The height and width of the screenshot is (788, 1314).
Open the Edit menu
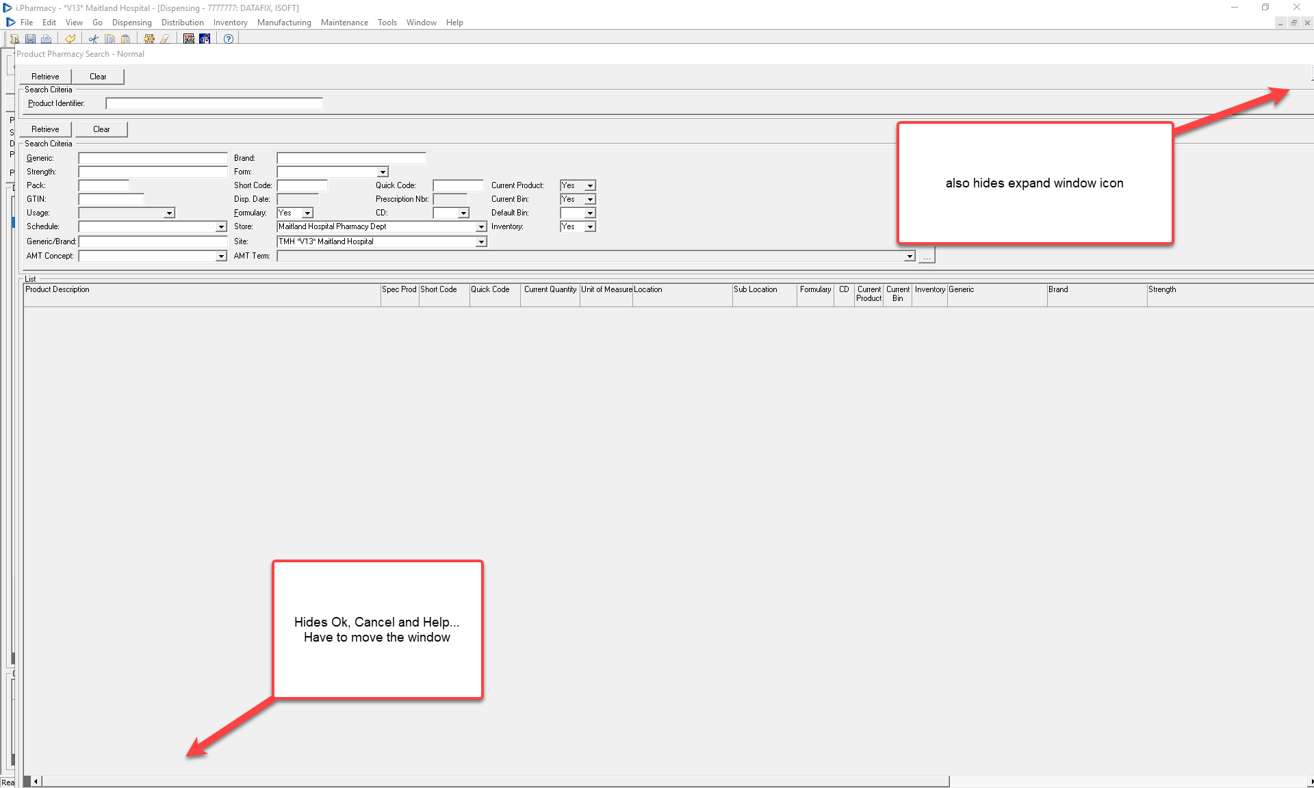pos(49,23)
